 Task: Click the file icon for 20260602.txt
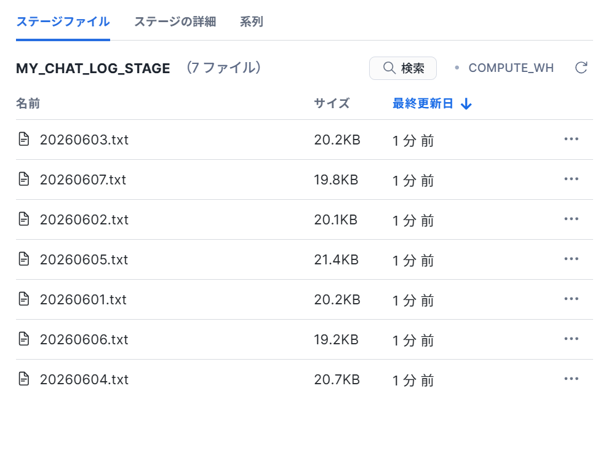click(x=24, y=219)
